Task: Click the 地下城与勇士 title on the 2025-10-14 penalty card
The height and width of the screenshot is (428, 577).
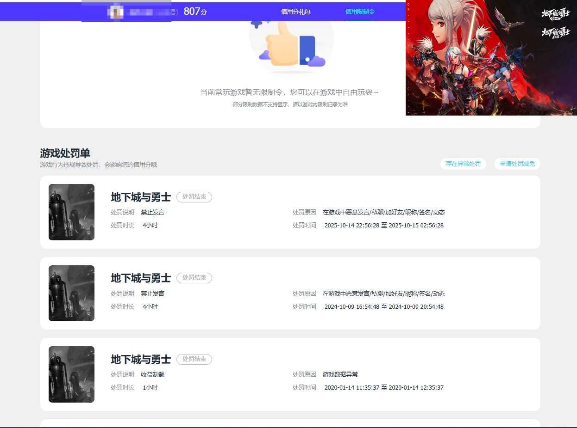Action: pos(141,197)
